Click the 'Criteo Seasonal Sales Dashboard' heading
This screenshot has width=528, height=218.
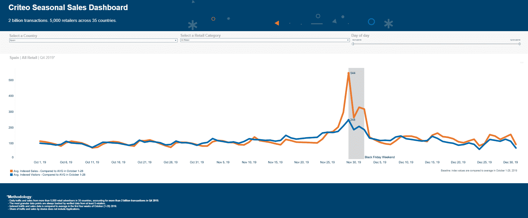point(68,8)
